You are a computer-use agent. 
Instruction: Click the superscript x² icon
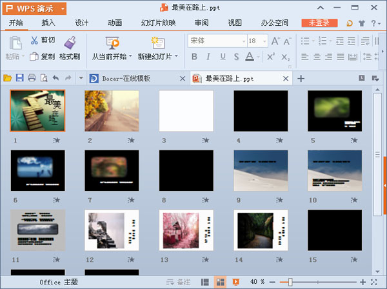271,57
